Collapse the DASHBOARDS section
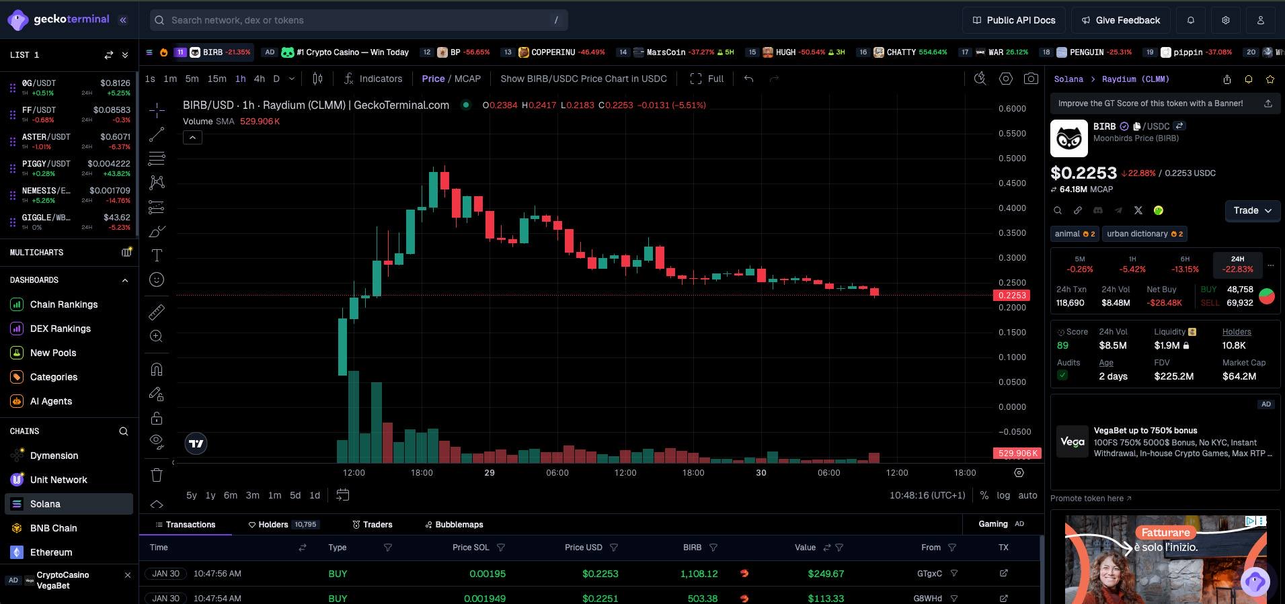 pyautogui.click(x=124, y=280)
